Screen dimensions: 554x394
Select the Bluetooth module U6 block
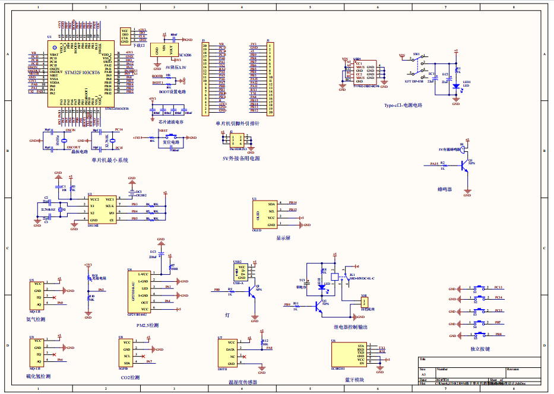click(x=347, y=356)
